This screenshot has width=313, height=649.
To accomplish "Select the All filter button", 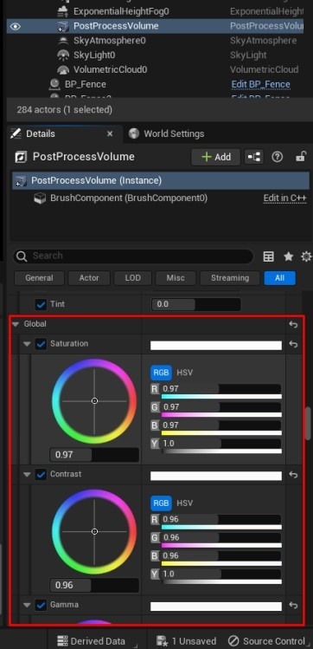I will (x=280, y=278).
